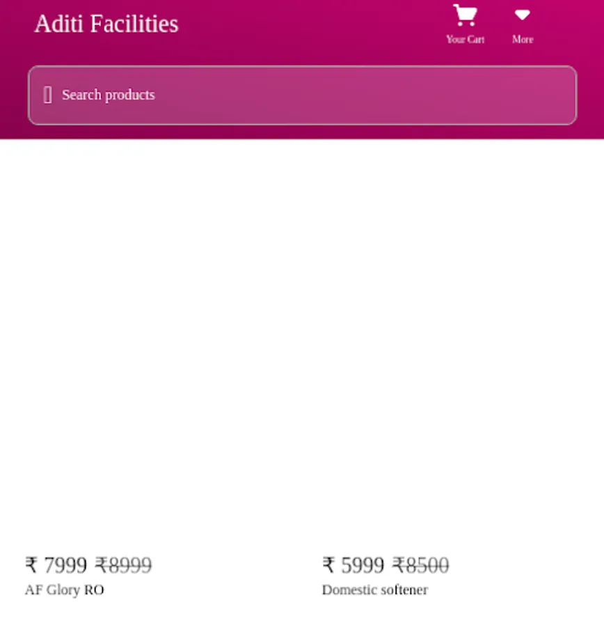
Task: Click the word Facilities in the header title
Action: (134, 24)
